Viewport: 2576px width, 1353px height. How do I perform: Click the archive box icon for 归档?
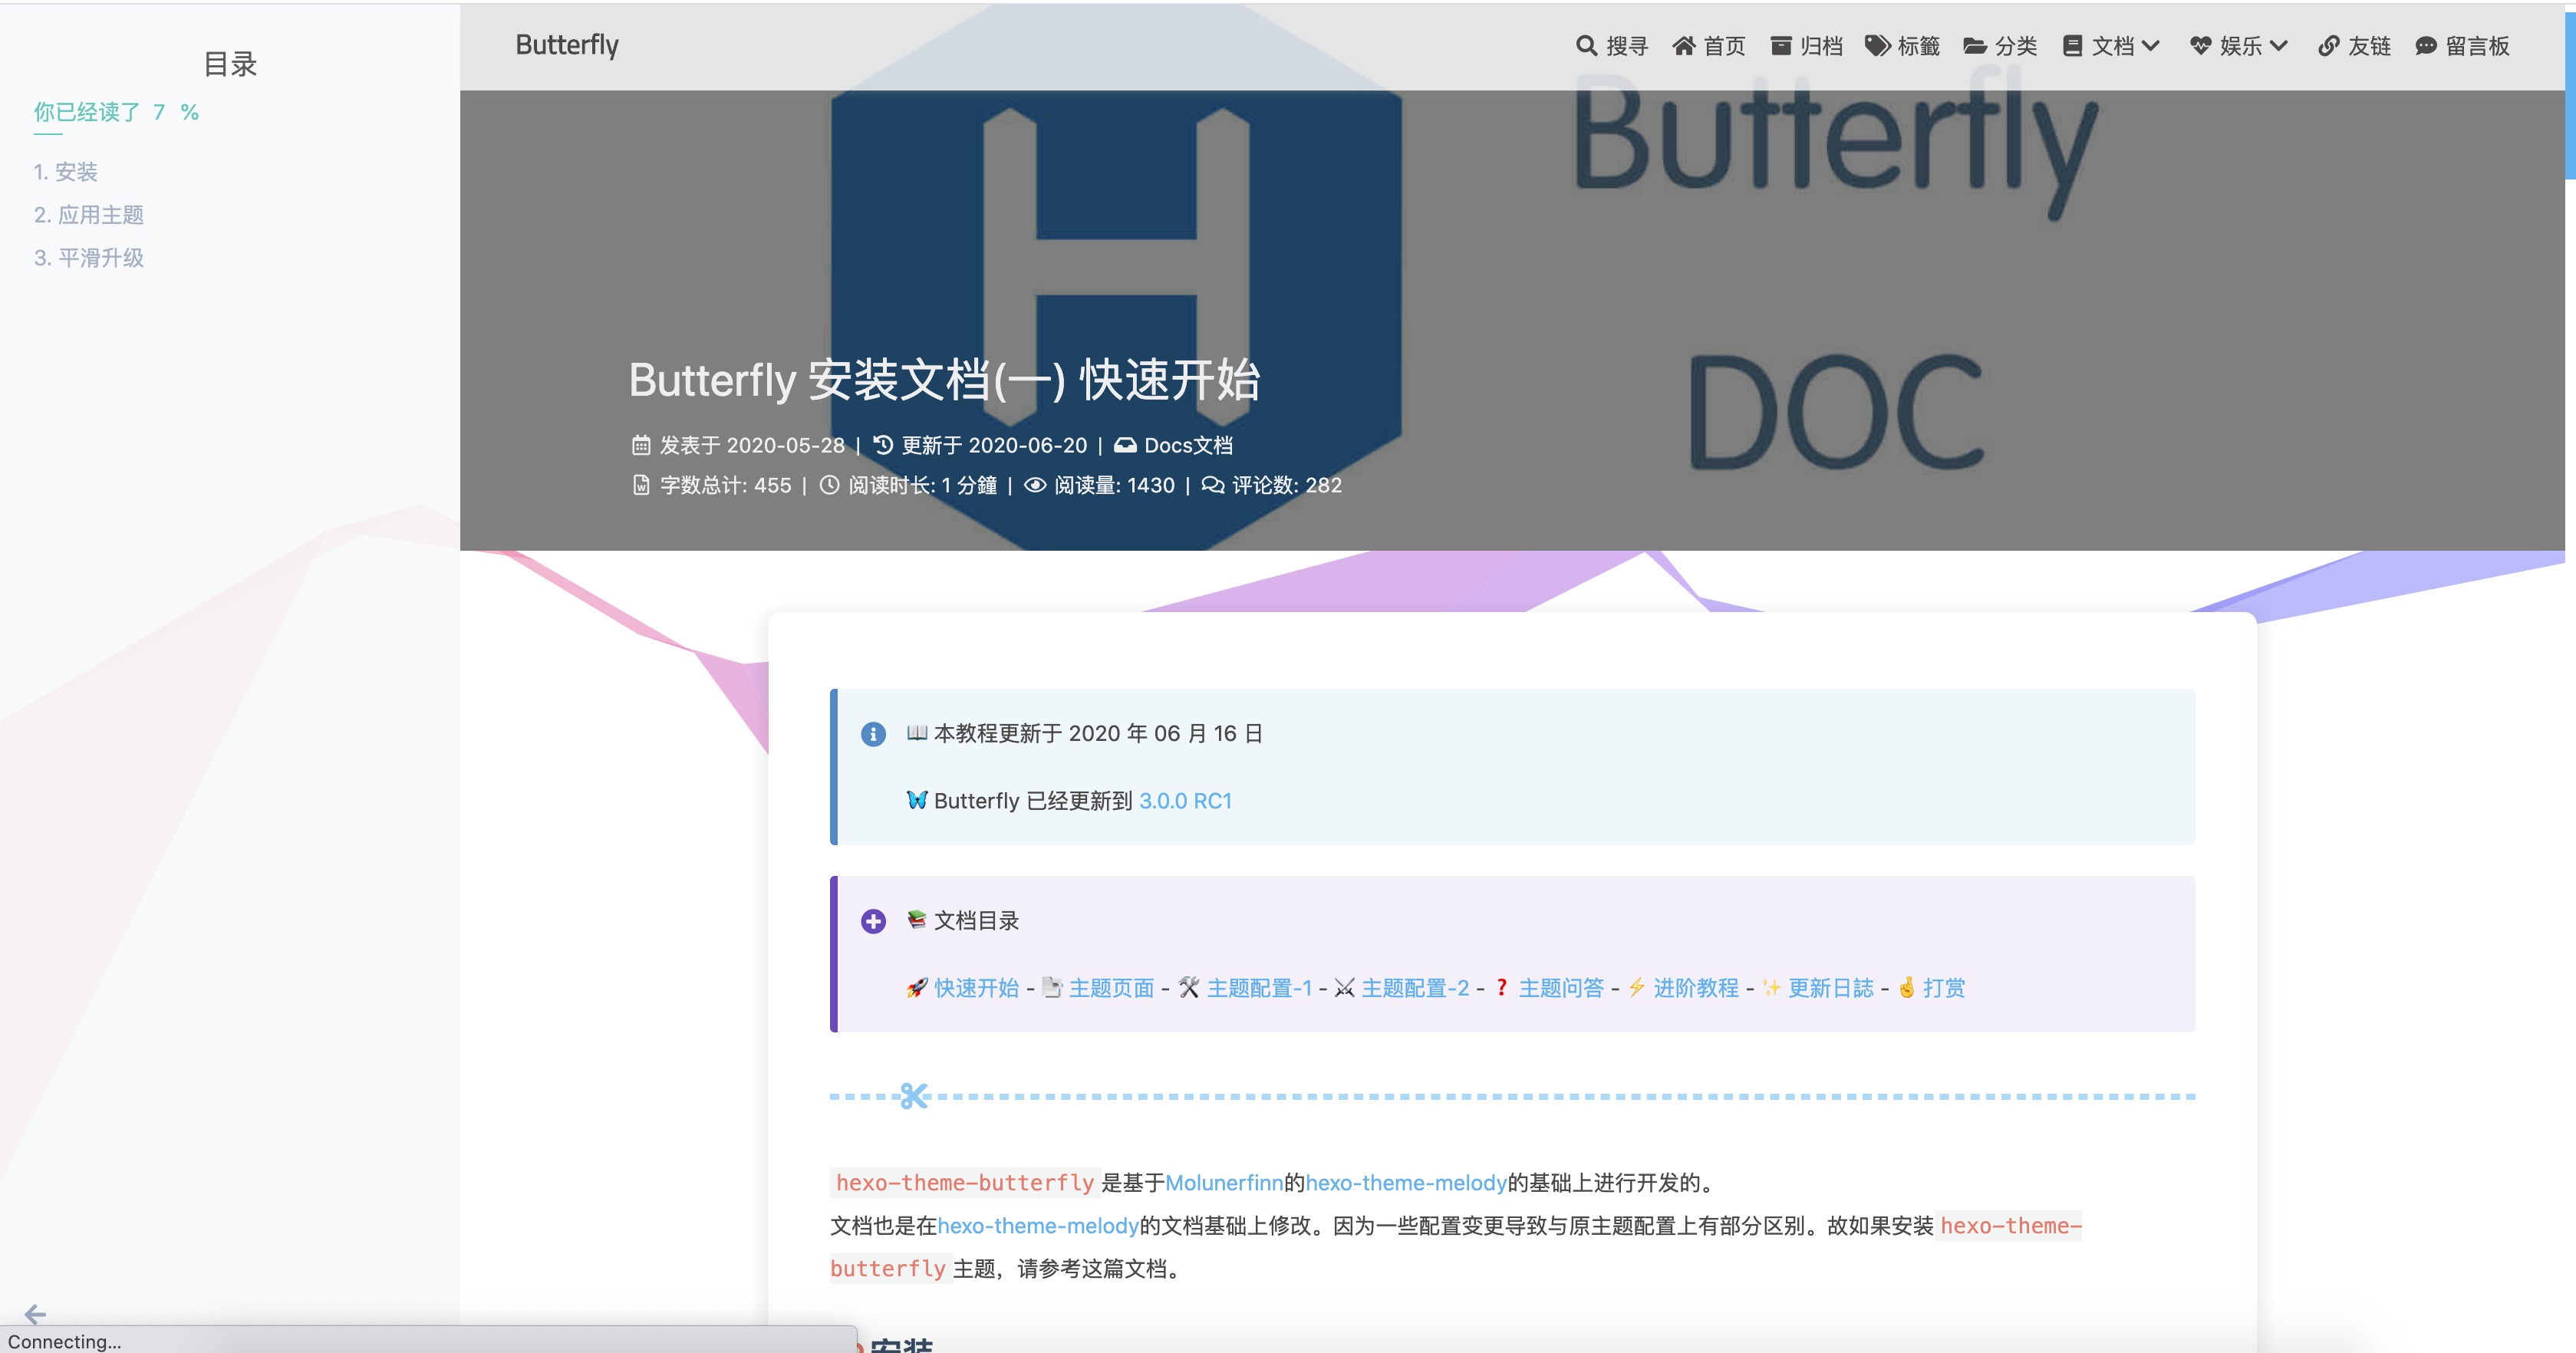coord(1780,46)
